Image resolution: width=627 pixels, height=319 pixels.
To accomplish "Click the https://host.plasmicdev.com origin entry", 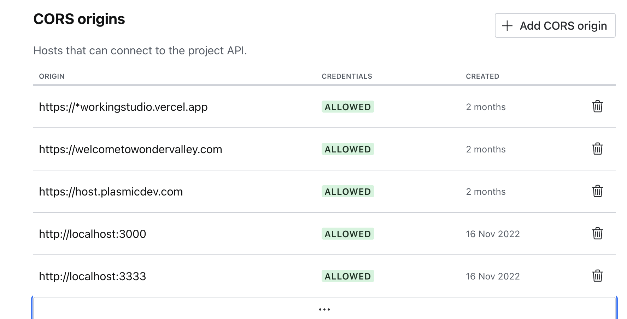I will click(x=111, y=192).
